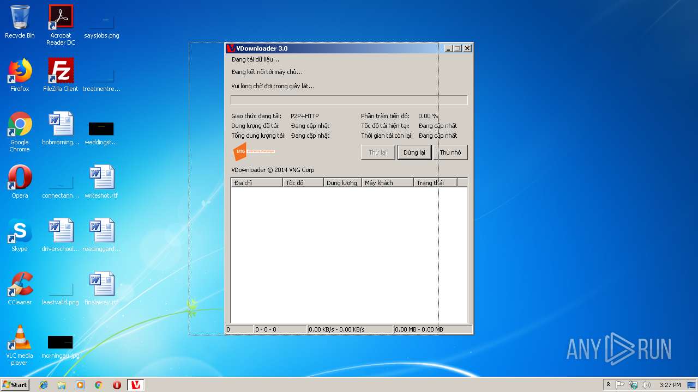Click the VNG Corp logo image
The image size is (698, 392).
click(x=254, y=151)
